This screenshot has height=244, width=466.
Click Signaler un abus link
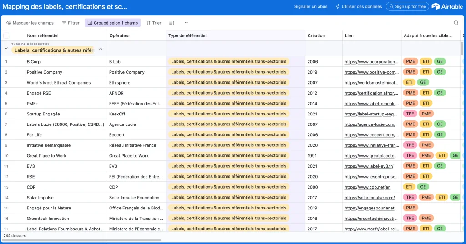(x=311, y=7)
